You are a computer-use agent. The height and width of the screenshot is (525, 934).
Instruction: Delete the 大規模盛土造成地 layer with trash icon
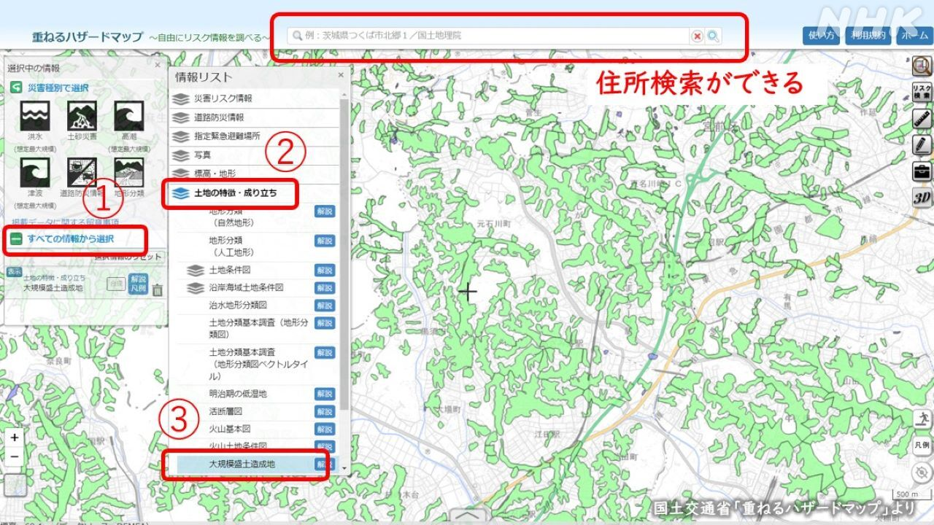pyautogui.click(x=158, y=289)
